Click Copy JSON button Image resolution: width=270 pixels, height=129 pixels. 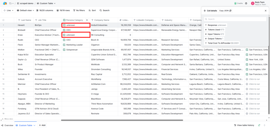pyautogui.click(x=225, y=11)
